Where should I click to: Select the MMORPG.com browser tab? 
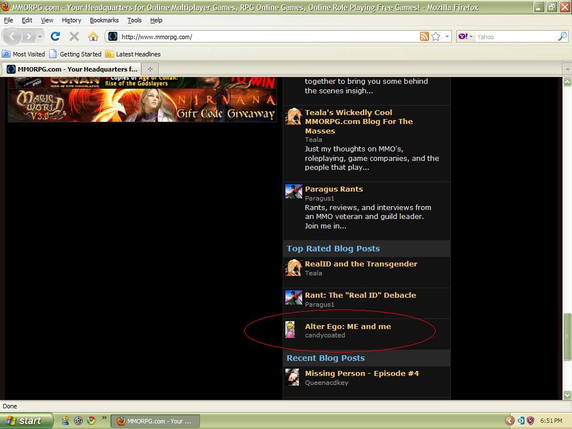(72, 69)
